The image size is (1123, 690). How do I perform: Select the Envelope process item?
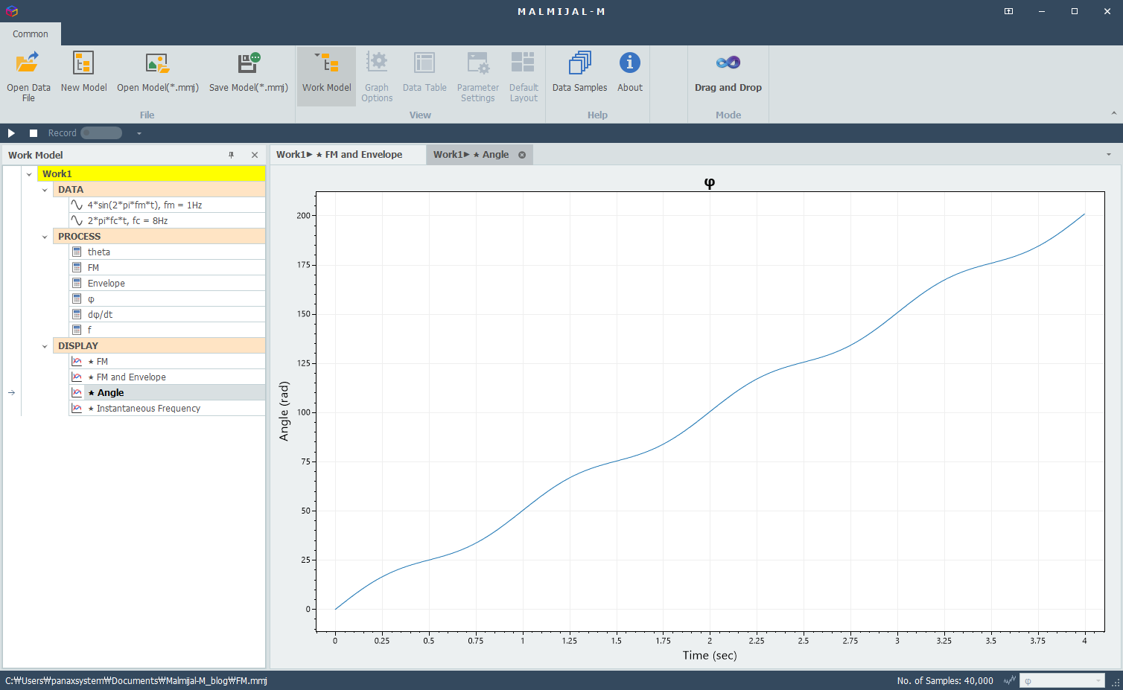[x=167, y=283]
